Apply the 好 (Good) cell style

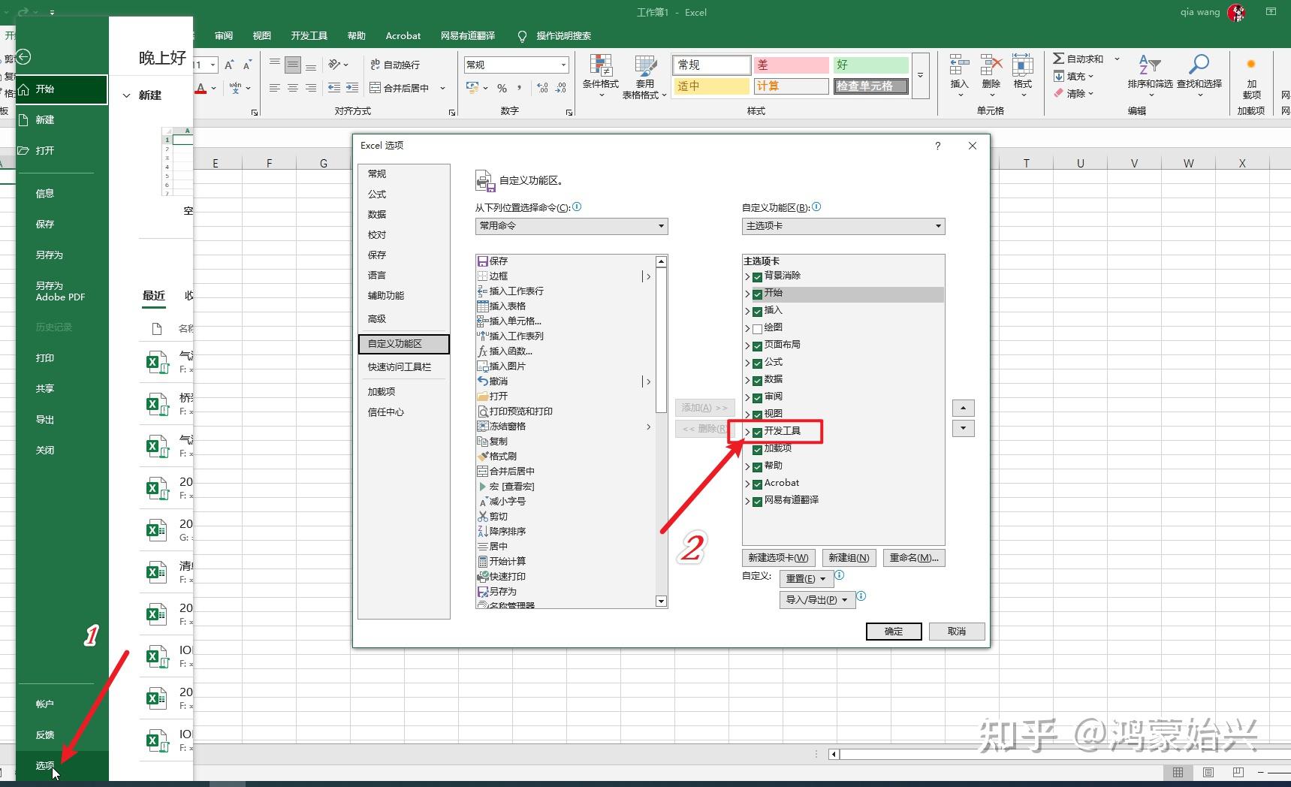pyautogui.click(x=870, y=65)
